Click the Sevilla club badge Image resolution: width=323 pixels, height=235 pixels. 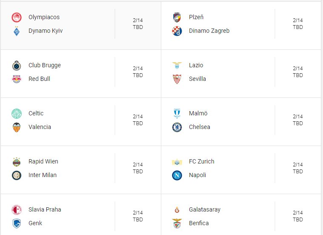pos(177,79)
